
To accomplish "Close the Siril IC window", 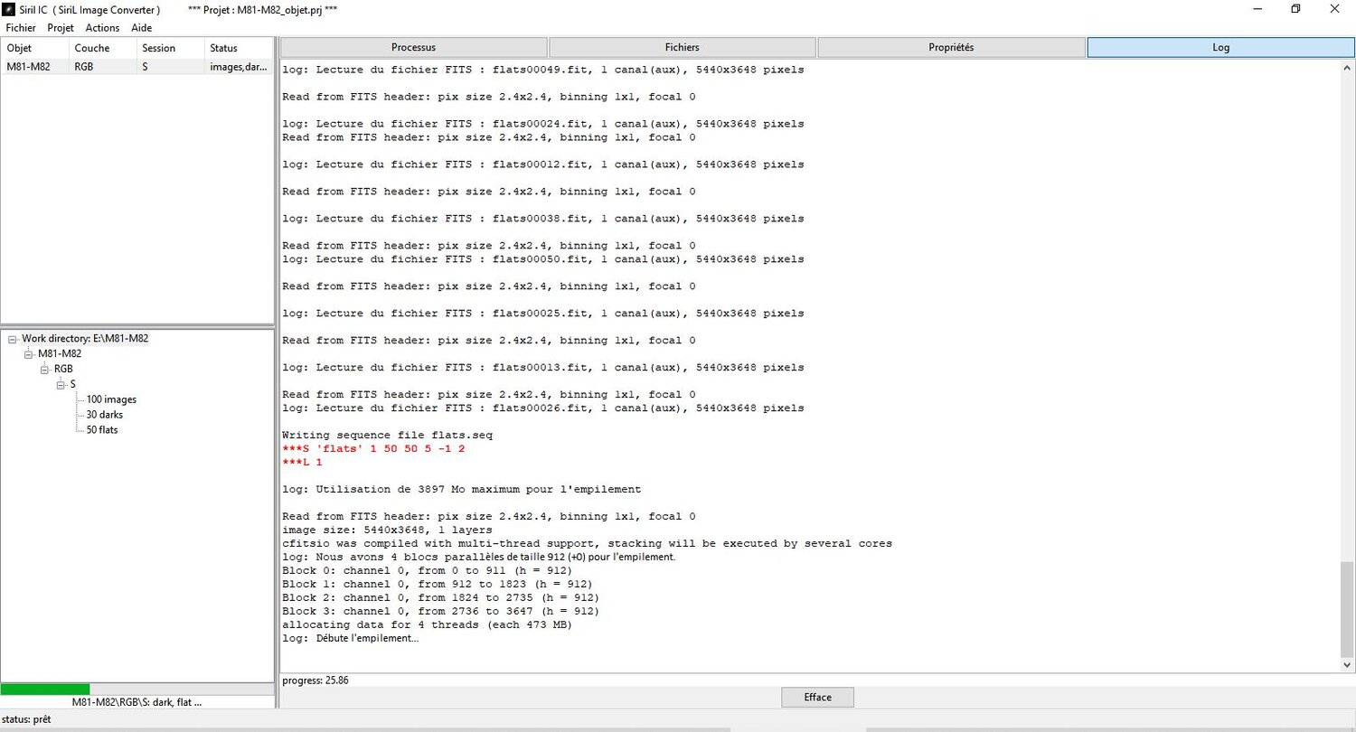I will pyautogui.click(x=1336, y=9).
